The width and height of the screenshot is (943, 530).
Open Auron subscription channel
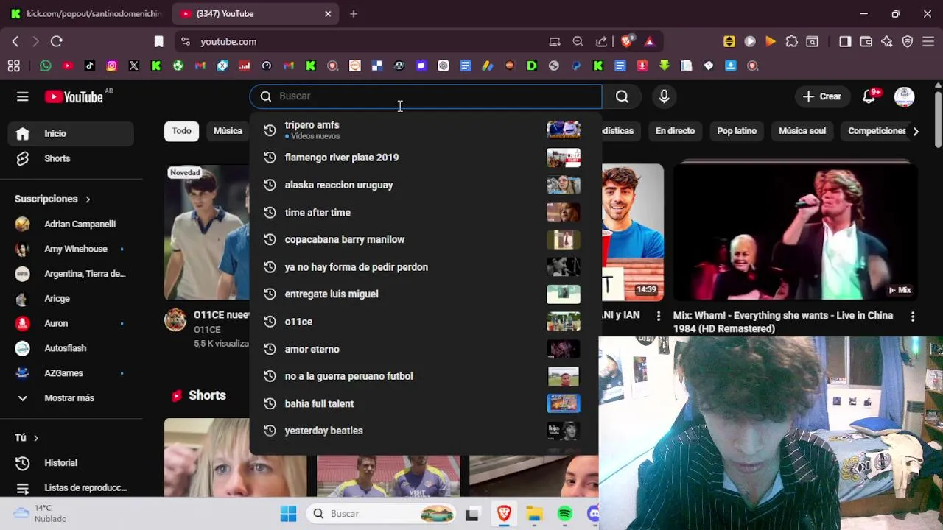coord(71,323)
